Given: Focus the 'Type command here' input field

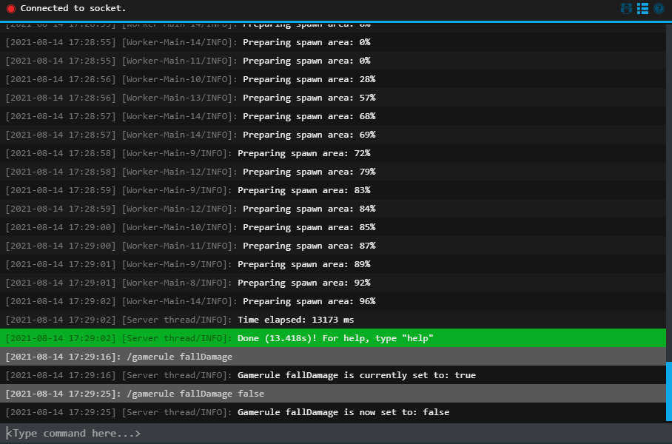Looking at the screenshot, I should 336,434.
